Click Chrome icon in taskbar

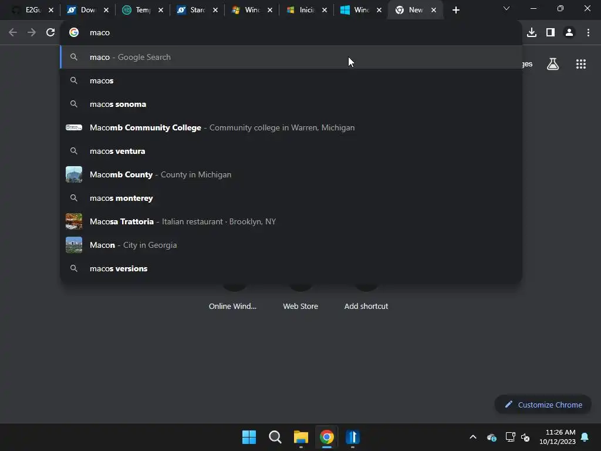327,437
